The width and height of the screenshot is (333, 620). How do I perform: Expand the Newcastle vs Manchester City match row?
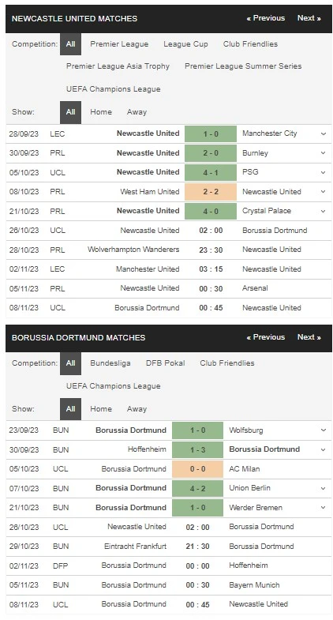[323, 133]
